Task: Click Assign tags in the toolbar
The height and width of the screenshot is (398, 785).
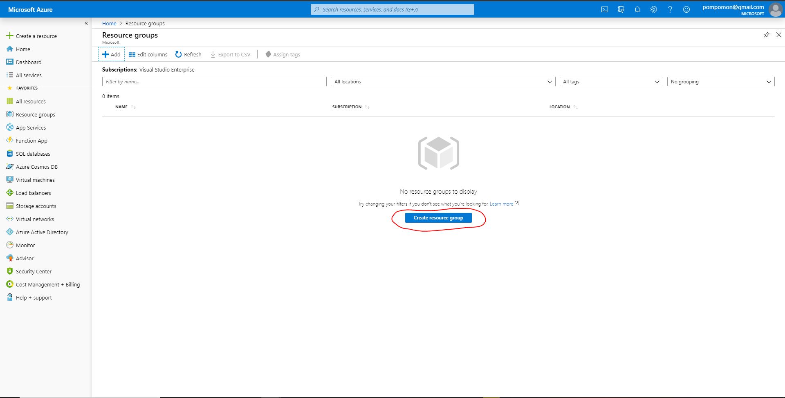Action: click(x=283, y=54)
